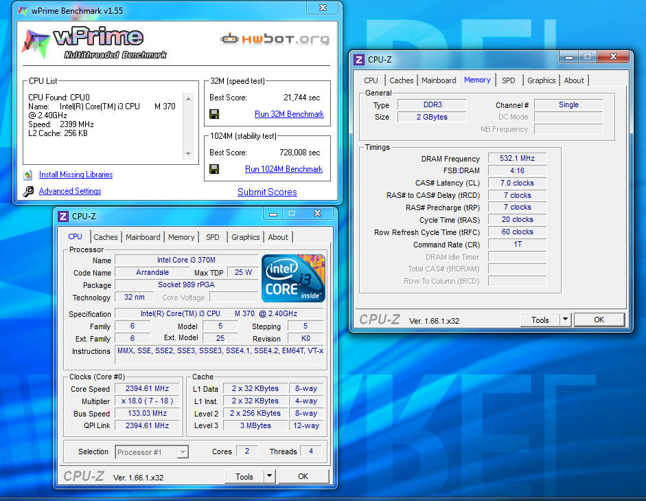Click Package field Socket 989 rPGA
The height and width of the screenshot is (501, 646).
pos(186,285)
